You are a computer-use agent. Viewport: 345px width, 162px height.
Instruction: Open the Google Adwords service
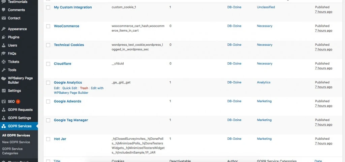(x=67, y=101)
